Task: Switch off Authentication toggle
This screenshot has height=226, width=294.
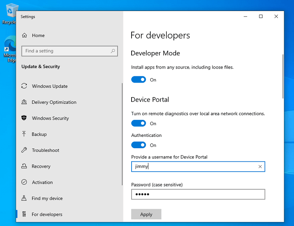Action: (x=139, y=145)
